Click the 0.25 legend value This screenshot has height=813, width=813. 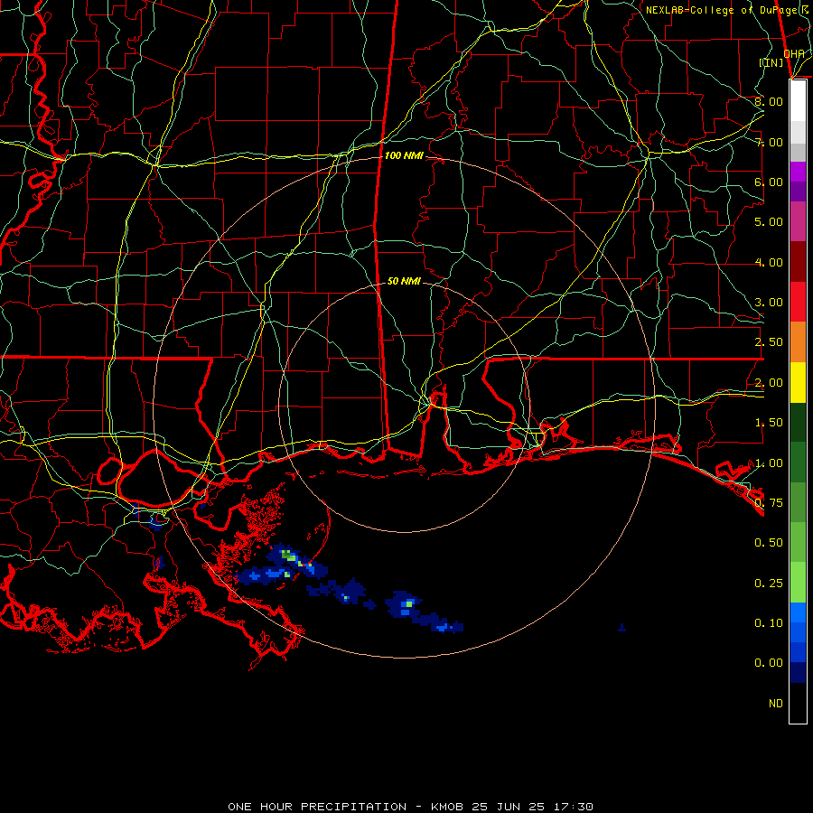pos(769,584)
